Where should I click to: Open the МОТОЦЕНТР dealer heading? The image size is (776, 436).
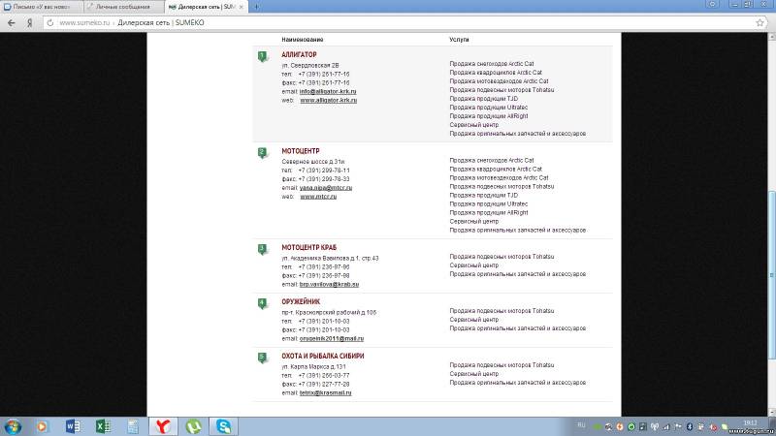click(x=301, y=151)
